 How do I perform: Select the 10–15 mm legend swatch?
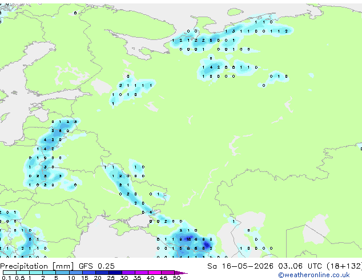pos(76,273)
